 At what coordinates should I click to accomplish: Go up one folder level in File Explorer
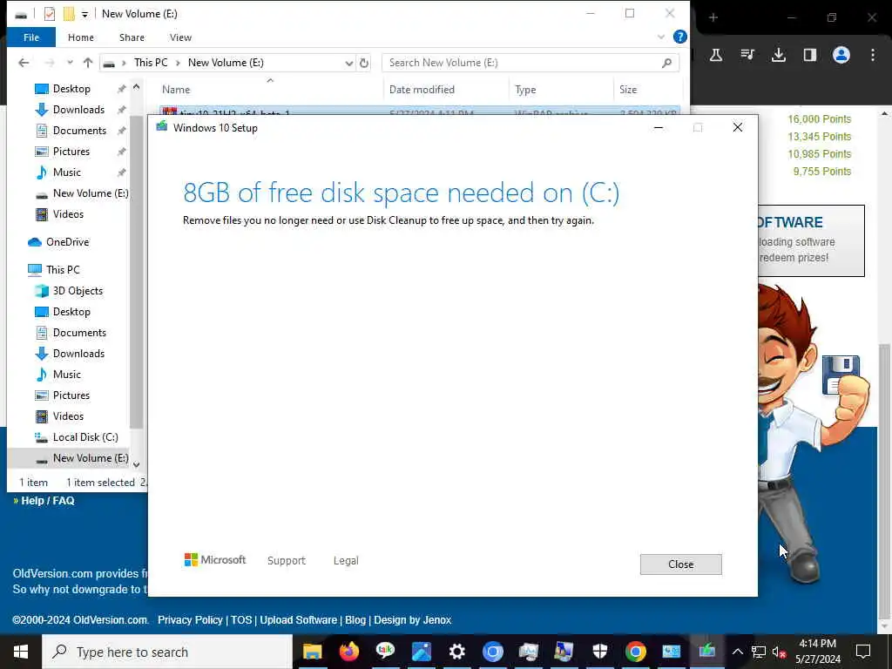(x=88, y=63)
